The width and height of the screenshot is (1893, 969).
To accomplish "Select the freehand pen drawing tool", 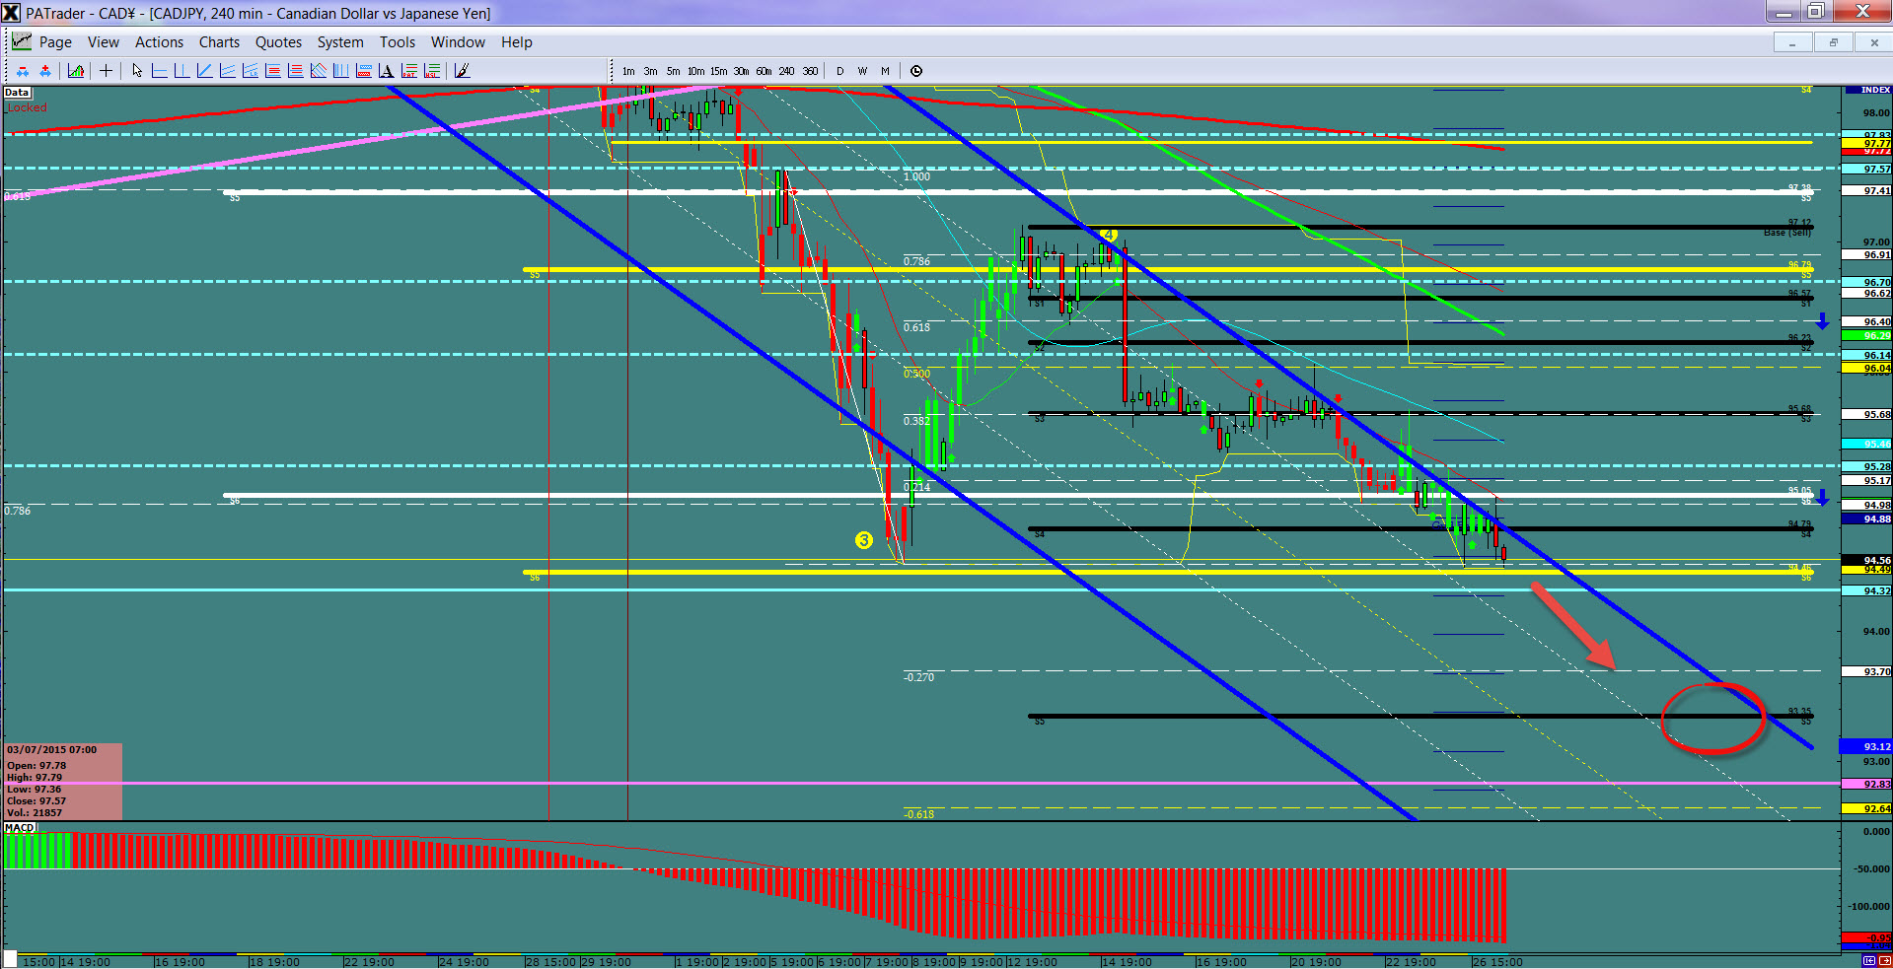I will [x=462, y=70].
